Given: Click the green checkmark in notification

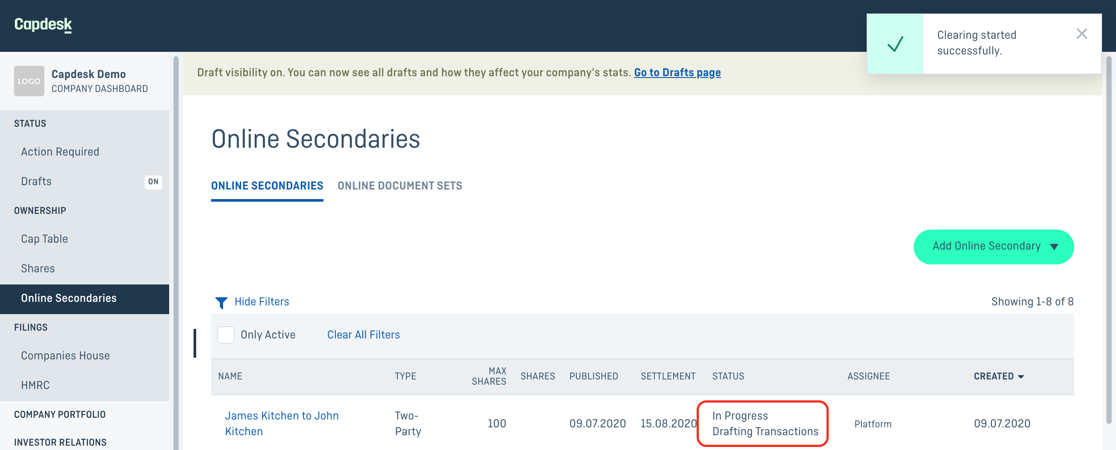Looking at the screenshot, I should (895, 44).
